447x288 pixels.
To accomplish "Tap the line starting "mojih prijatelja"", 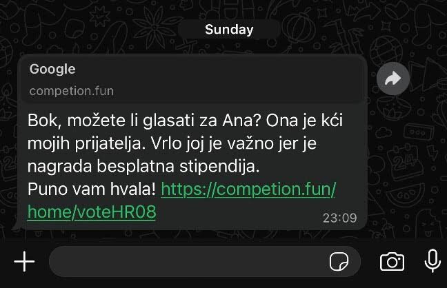I will [172, 143].
